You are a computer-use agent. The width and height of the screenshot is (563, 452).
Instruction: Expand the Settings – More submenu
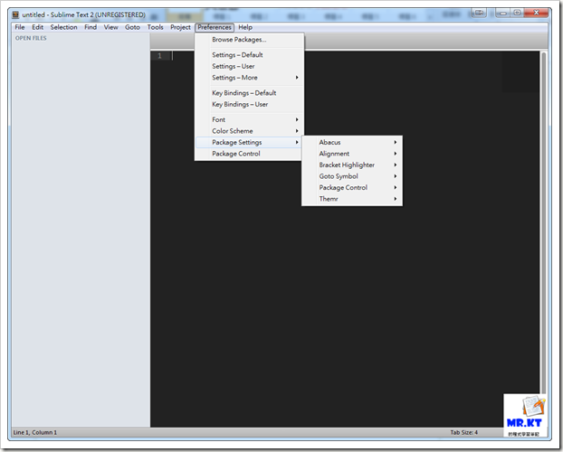pos(249,78)
